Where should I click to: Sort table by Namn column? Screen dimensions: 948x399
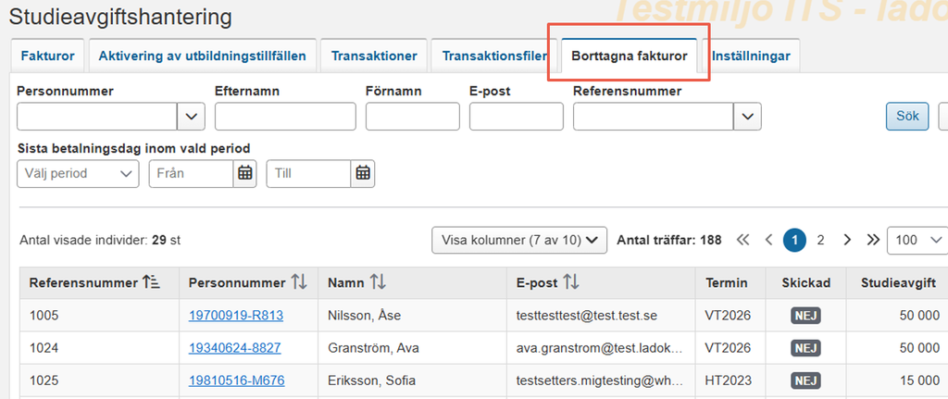[378, 283]
